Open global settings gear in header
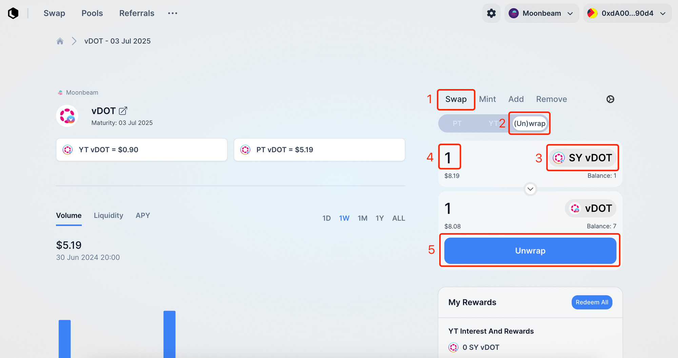The width and height of the screenshot is (678, 358). pos(491,13)
